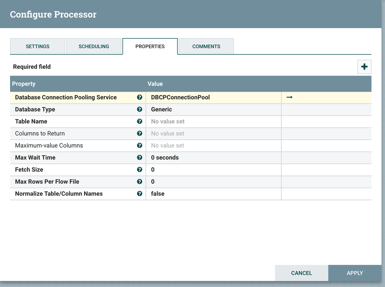The height and width of the screenshot is (287, 385).
Task: Click the Table Name help icon
Action: (x=140, y=121)
